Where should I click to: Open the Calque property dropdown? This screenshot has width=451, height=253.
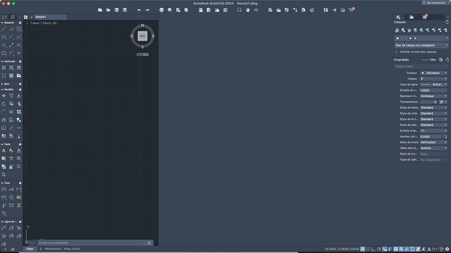[434, 79]
